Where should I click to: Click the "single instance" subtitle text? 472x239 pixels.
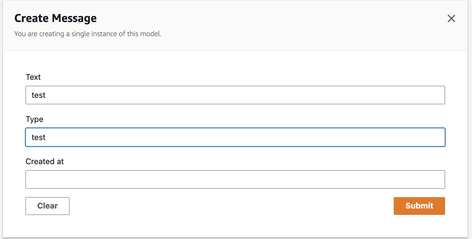point(88,34)
